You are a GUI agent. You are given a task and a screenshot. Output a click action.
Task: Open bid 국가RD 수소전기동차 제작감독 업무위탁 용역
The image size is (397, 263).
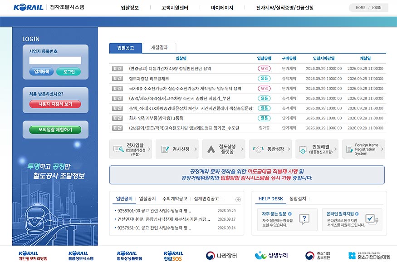[x=185, y=89]
